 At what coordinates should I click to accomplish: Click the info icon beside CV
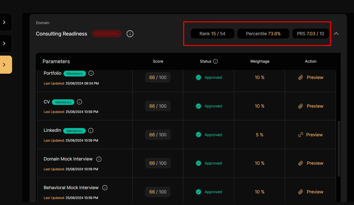(x=79, y=102)
